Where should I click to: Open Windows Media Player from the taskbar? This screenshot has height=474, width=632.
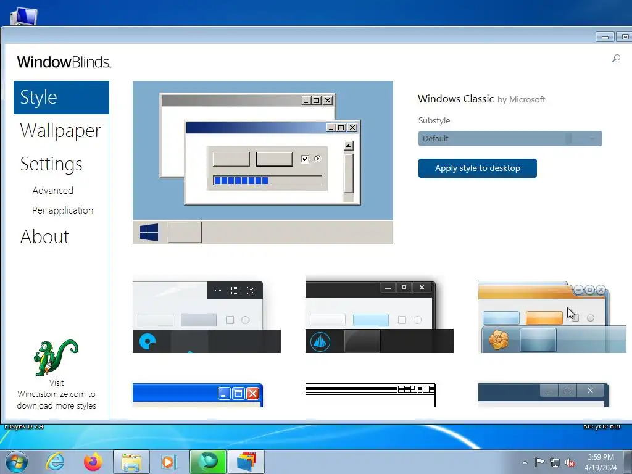click(x=168, y=462)
